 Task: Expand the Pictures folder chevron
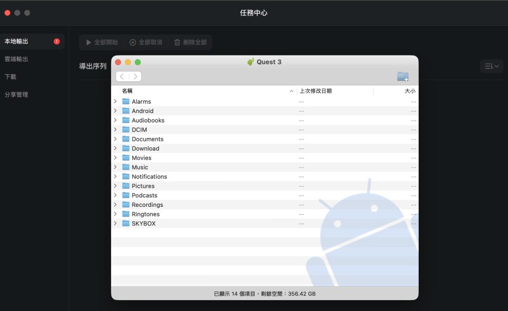pos(115,186)
